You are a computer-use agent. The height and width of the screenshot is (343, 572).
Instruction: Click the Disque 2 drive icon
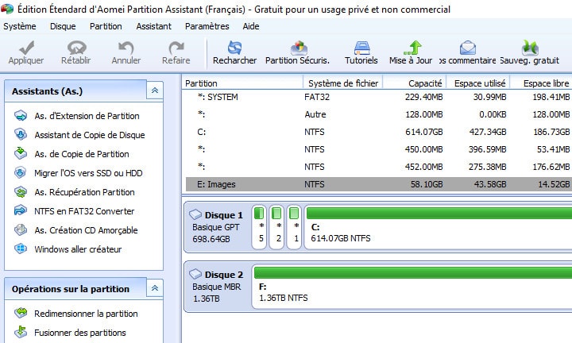coord(195,274)
